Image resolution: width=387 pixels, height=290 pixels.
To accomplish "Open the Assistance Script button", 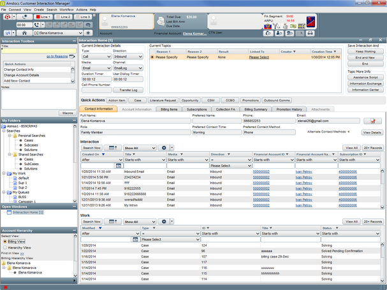I will (x=365, y=77).
